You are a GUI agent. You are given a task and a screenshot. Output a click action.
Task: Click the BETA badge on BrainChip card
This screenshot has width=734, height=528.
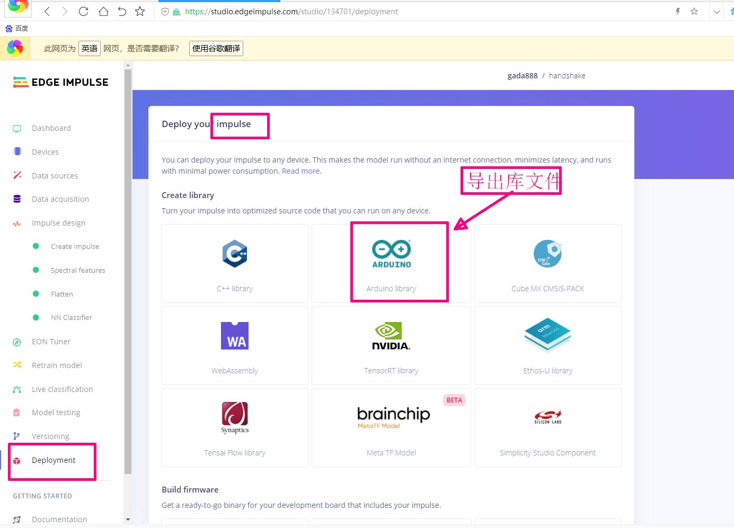454,400
